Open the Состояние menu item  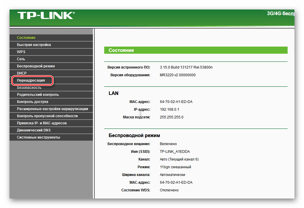tap(26, 38)
